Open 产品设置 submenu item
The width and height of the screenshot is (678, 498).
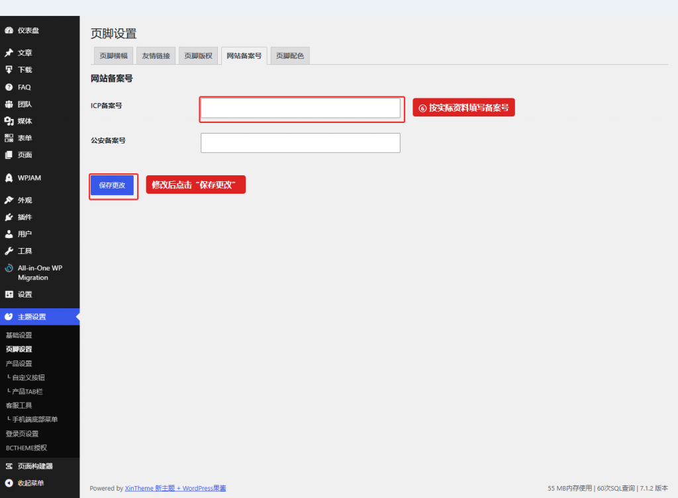click(19, 363)
